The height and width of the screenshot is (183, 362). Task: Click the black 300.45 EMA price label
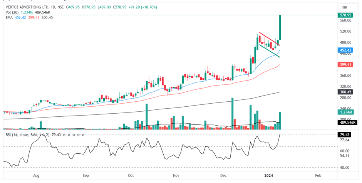click(x=345, y=92)
